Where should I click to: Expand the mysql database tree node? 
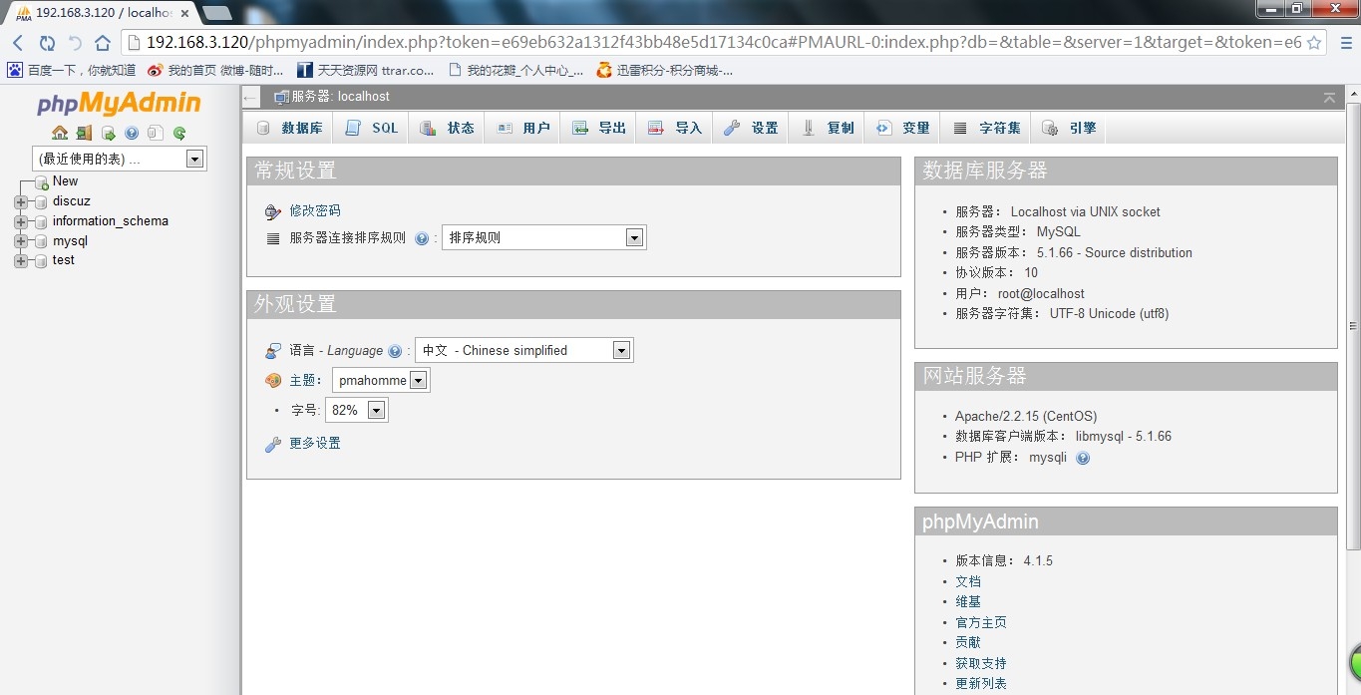[x=21, y=241]
